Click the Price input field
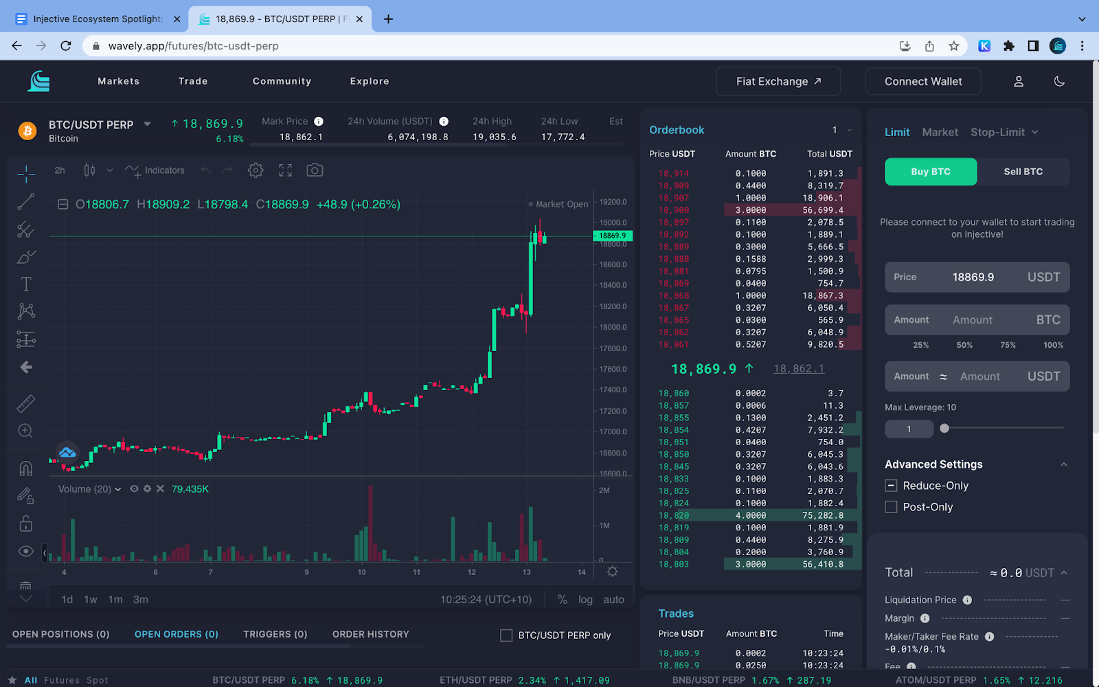Screen dimensions: 1099x687 click(977, 277)
